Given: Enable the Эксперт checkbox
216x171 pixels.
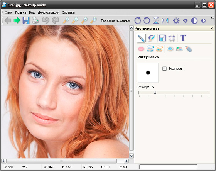Looking at the screenshot, I should [164, 69].
